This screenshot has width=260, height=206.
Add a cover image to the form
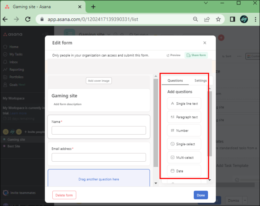point(99,81)
